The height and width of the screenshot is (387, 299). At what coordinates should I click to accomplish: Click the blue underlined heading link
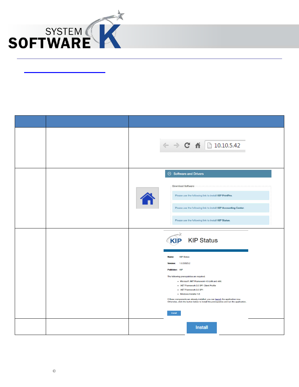pos(65,72)
